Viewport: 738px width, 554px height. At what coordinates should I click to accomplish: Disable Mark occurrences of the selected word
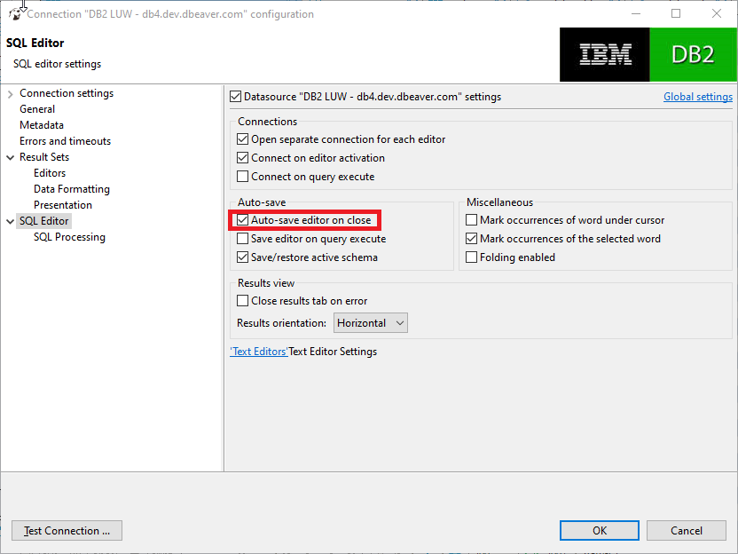[x=471, y=238]
